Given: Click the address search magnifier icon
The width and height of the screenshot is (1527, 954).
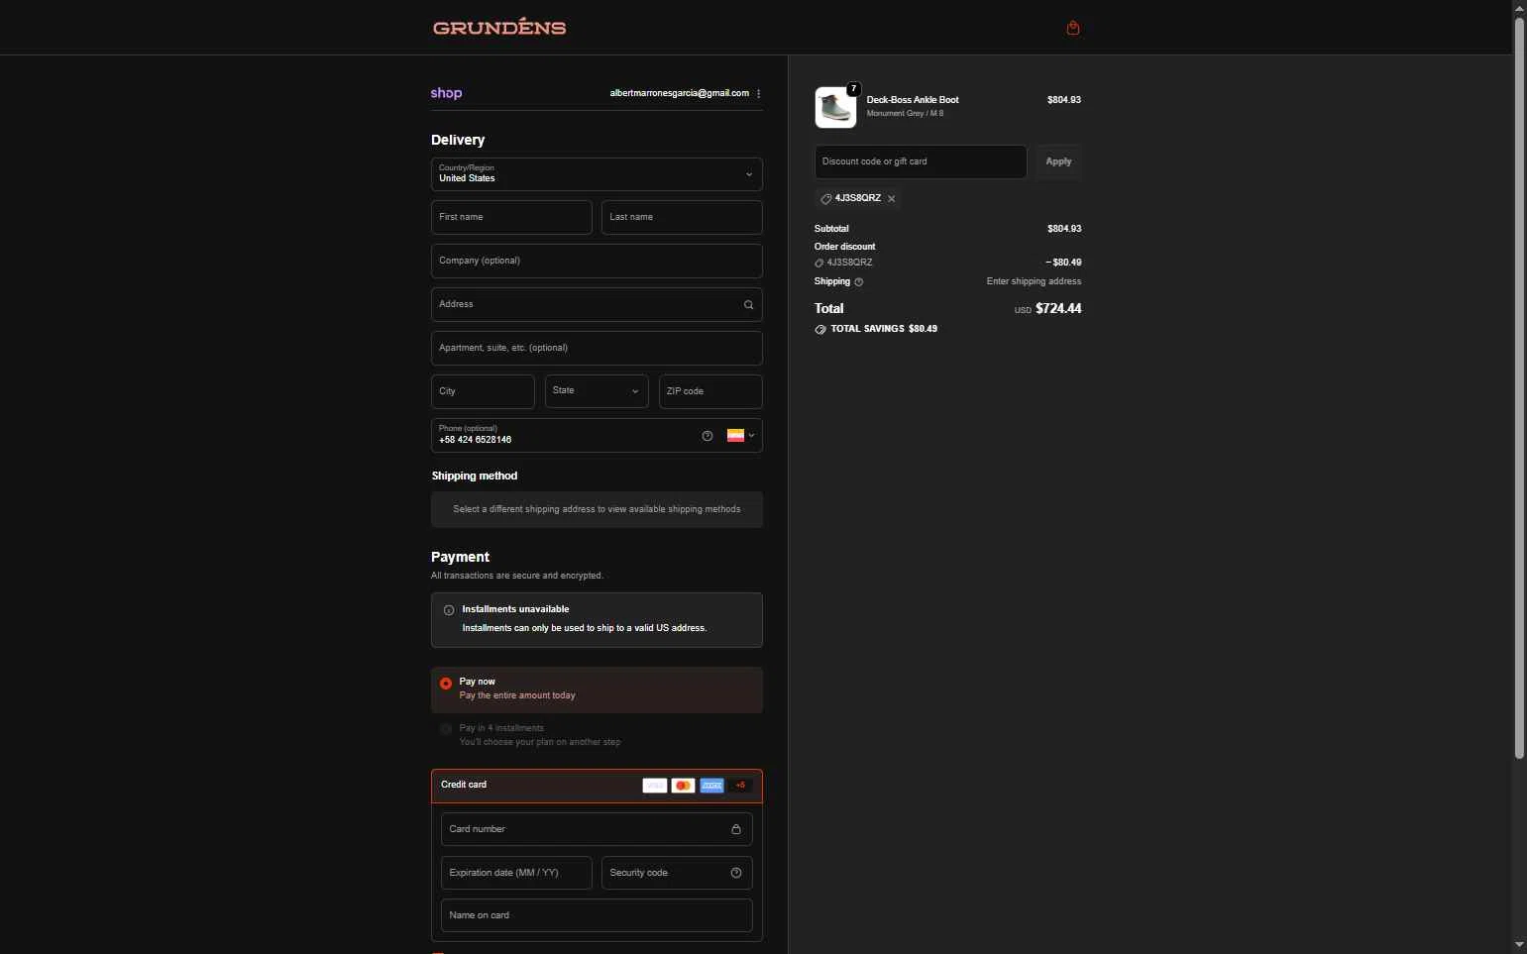Looking at the screenshot, I should 748,305.
